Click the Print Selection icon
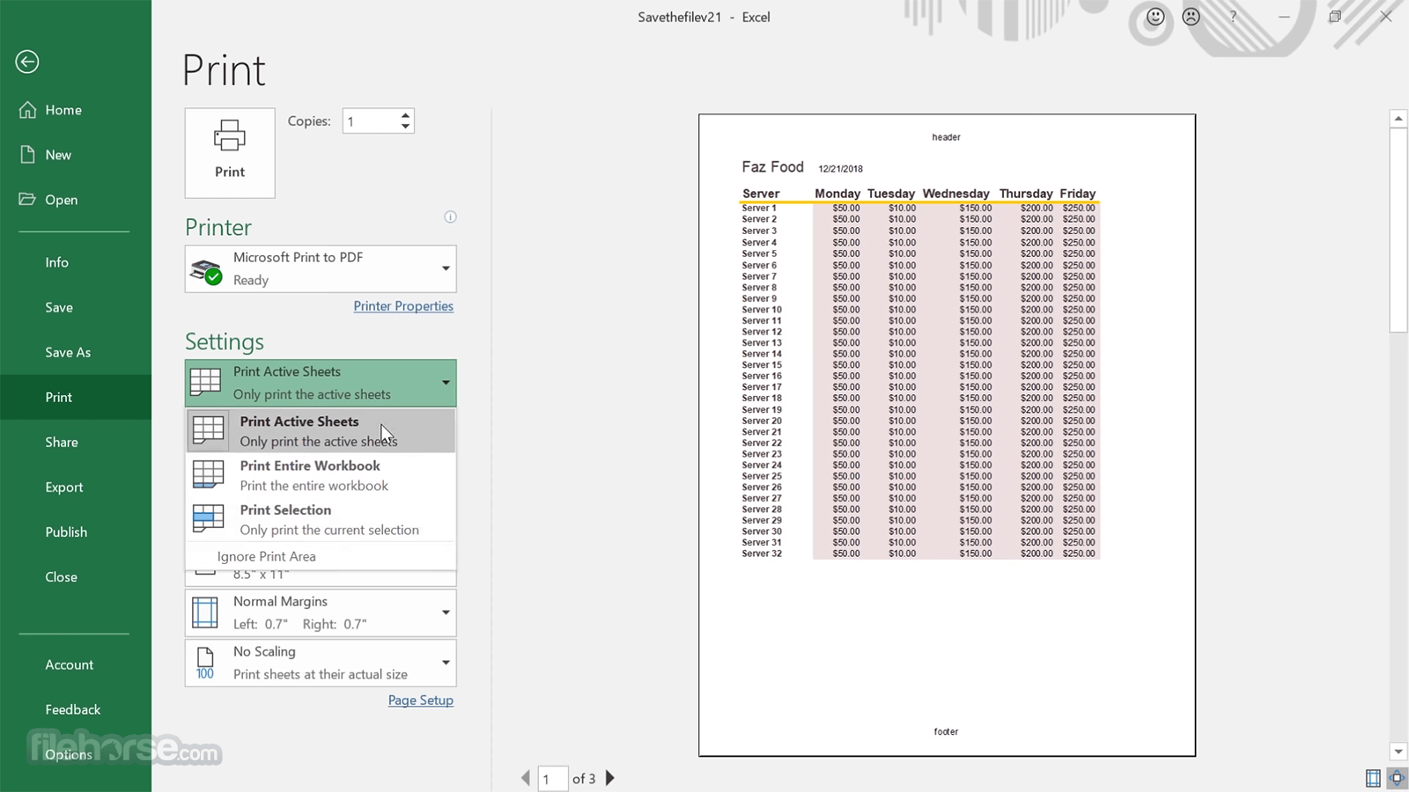 click(209, 519)
